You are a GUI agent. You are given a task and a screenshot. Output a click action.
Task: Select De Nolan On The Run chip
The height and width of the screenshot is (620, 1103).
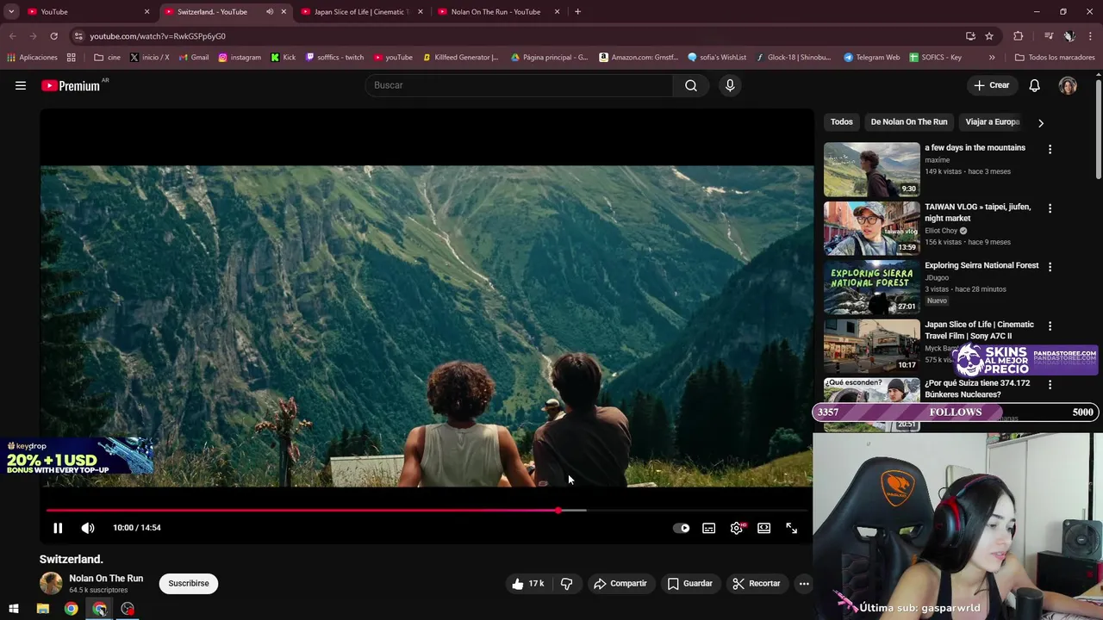909,122
